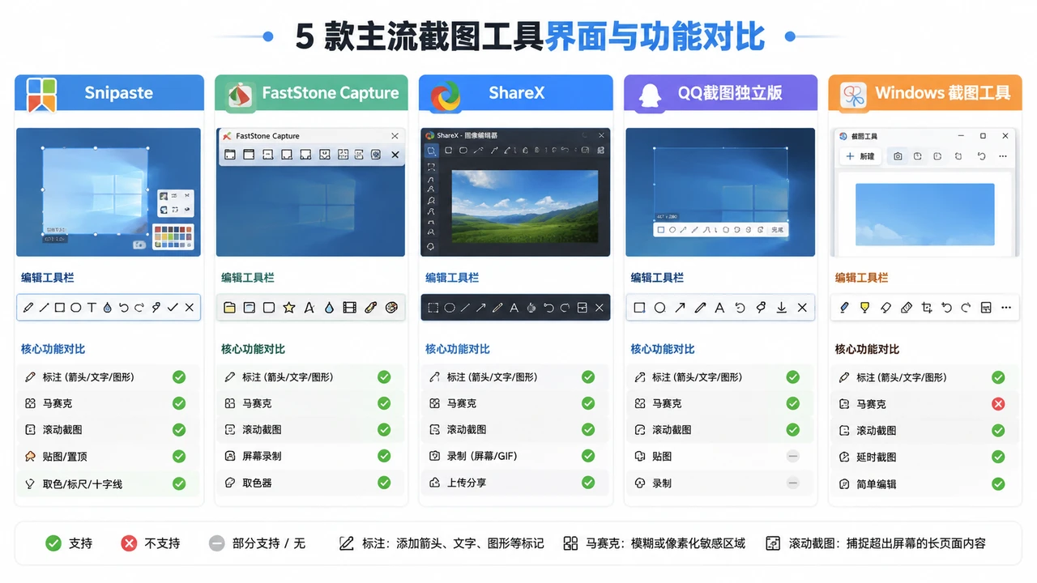Click the X icon in ShareX dark toolbar
Screen dimensions: 1037x583
[600, 308]
